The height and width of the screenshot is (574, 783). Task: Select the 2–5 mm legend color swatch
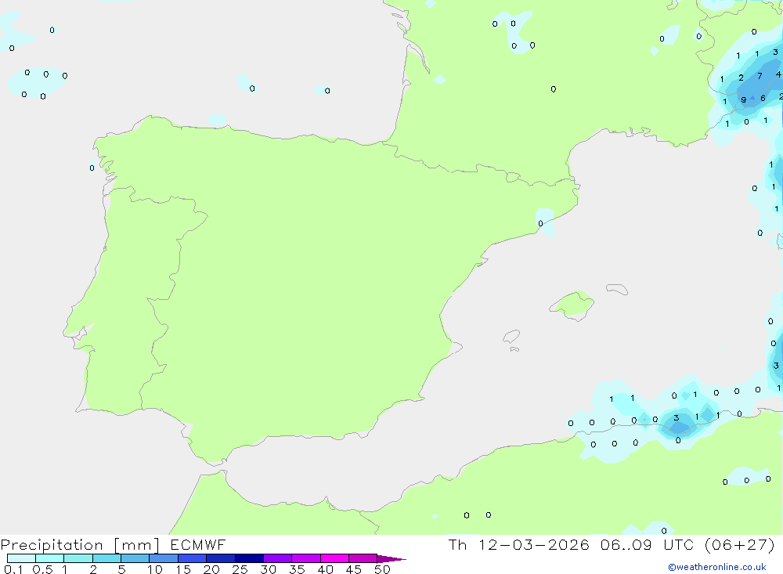[106, 558]
